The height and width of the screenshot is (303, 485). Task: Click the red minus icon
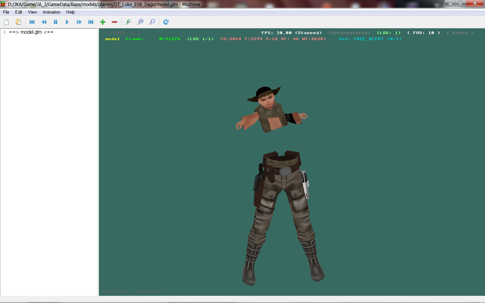pos(114,22)
